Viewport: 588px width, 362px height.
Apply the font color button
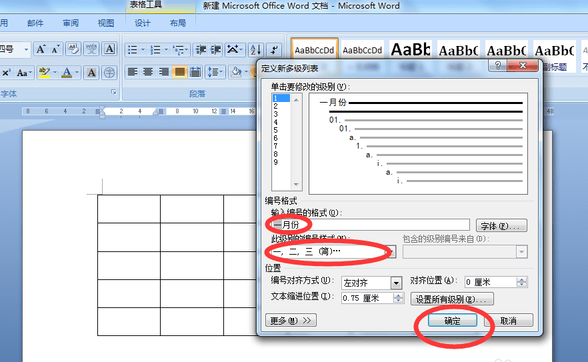pyautogui.click(x=67, y=73)
